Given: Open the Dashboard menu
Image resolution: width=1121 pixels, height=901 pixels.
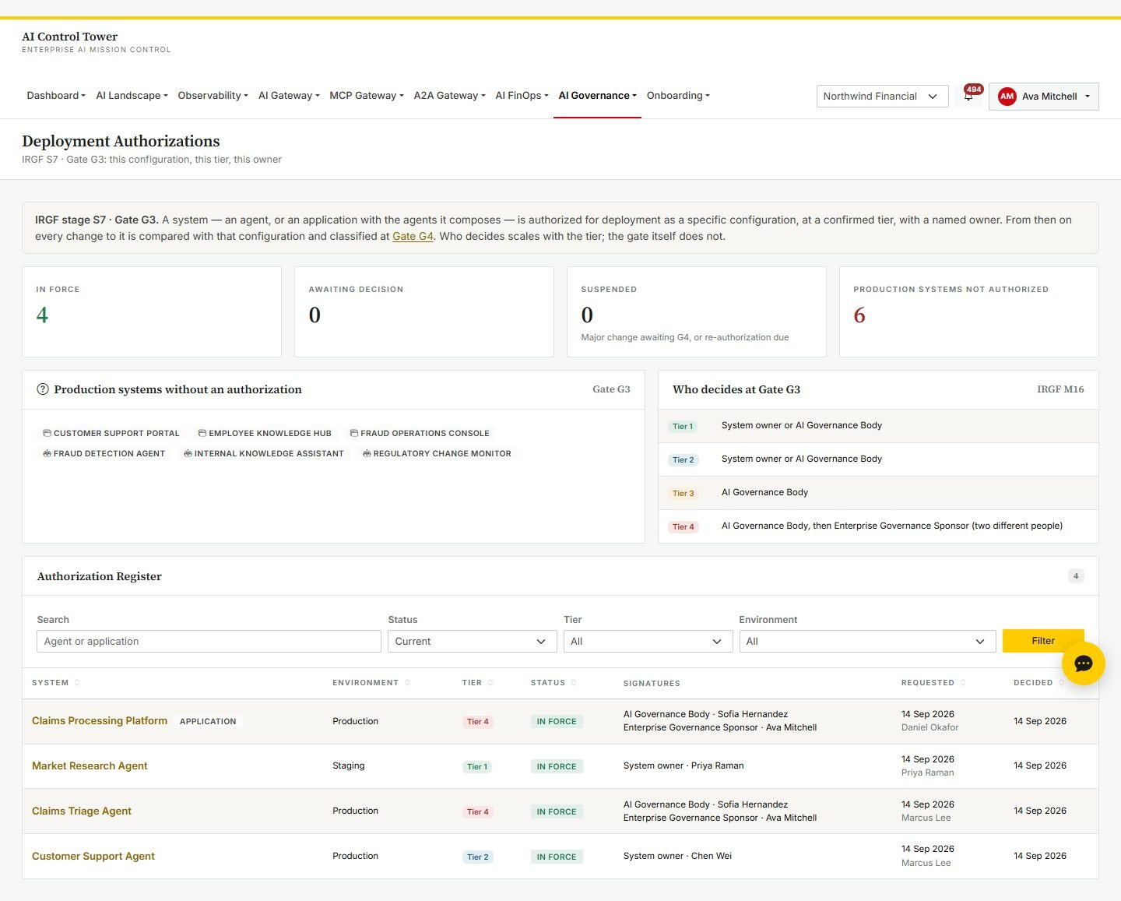Looking at the screenshot, I should coord(56,96).
